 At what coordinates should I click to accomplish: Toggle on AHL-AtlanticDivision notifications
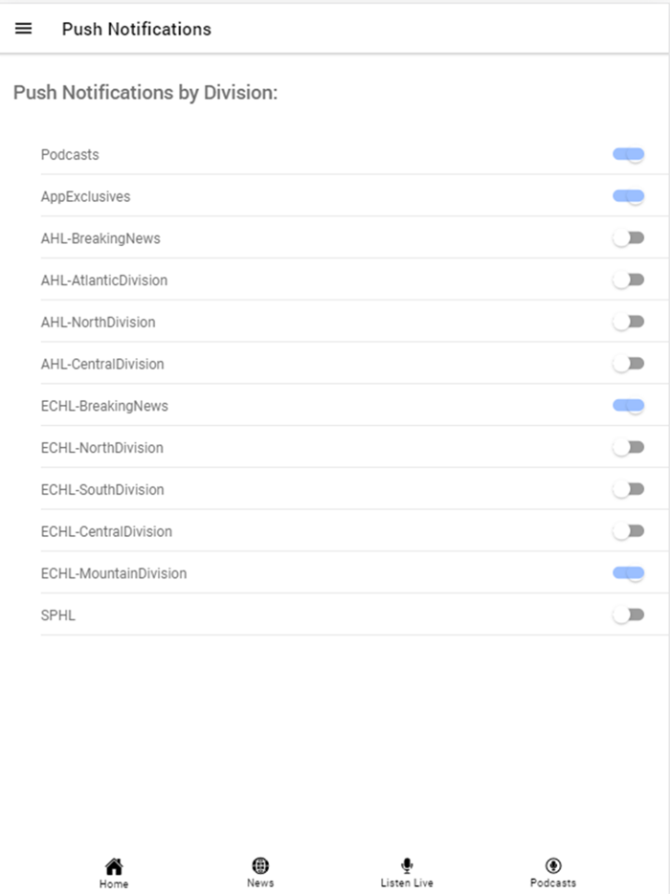pos(629,280)
